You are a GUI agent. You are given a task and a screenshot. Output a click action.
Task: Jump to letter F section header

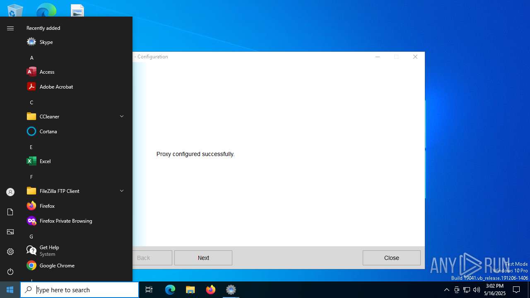coord(31,177)
